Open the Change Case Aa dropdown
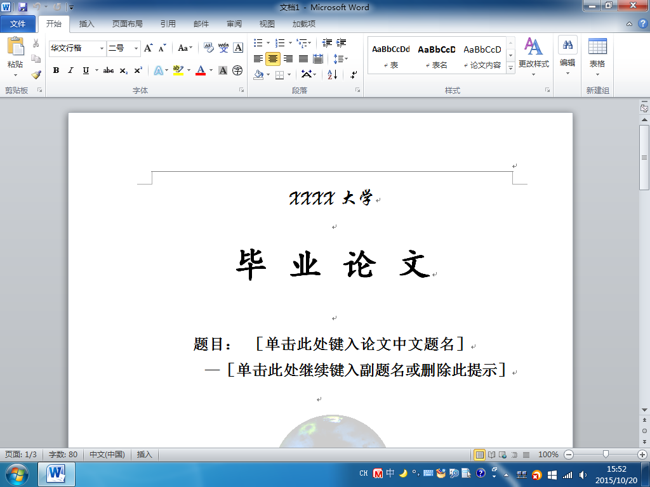Image resolution: width=650 pixels, height=487 pixels. pyautogui.click(x=185, y=48)
